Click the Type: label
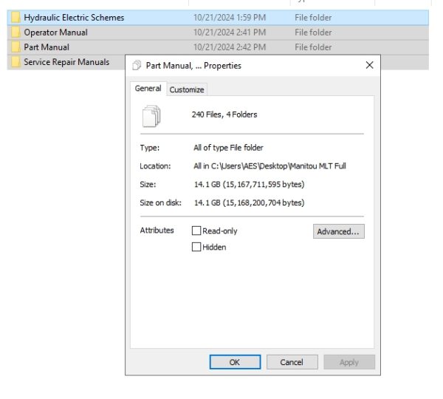Viewport: 443px width, 399px height. click(x=150, y=148)
